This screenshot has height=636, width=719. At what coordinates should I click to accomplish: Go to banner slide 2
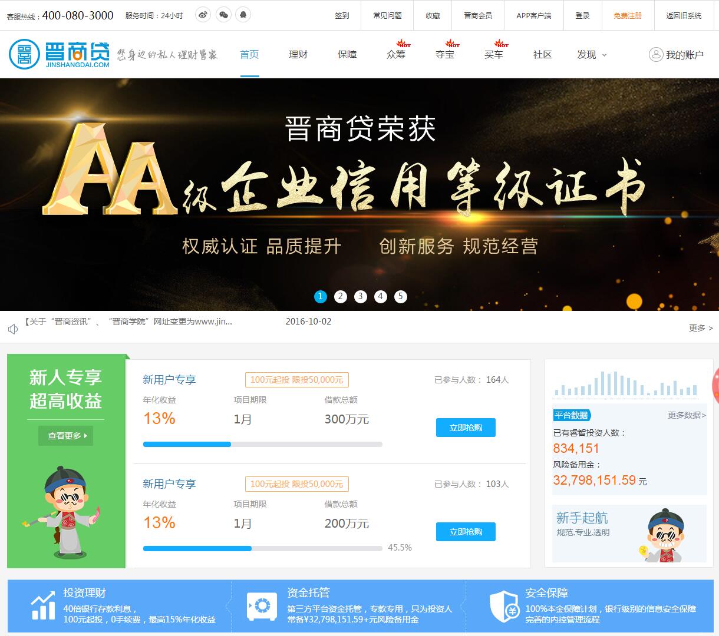pos(341,296)
